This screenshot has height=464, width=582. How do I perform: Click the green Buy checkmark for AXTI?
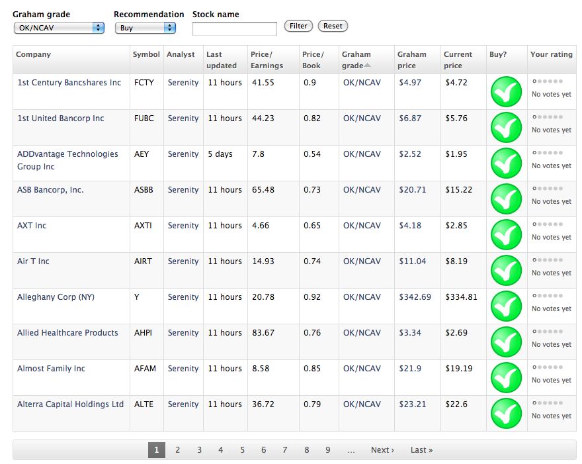506,234
